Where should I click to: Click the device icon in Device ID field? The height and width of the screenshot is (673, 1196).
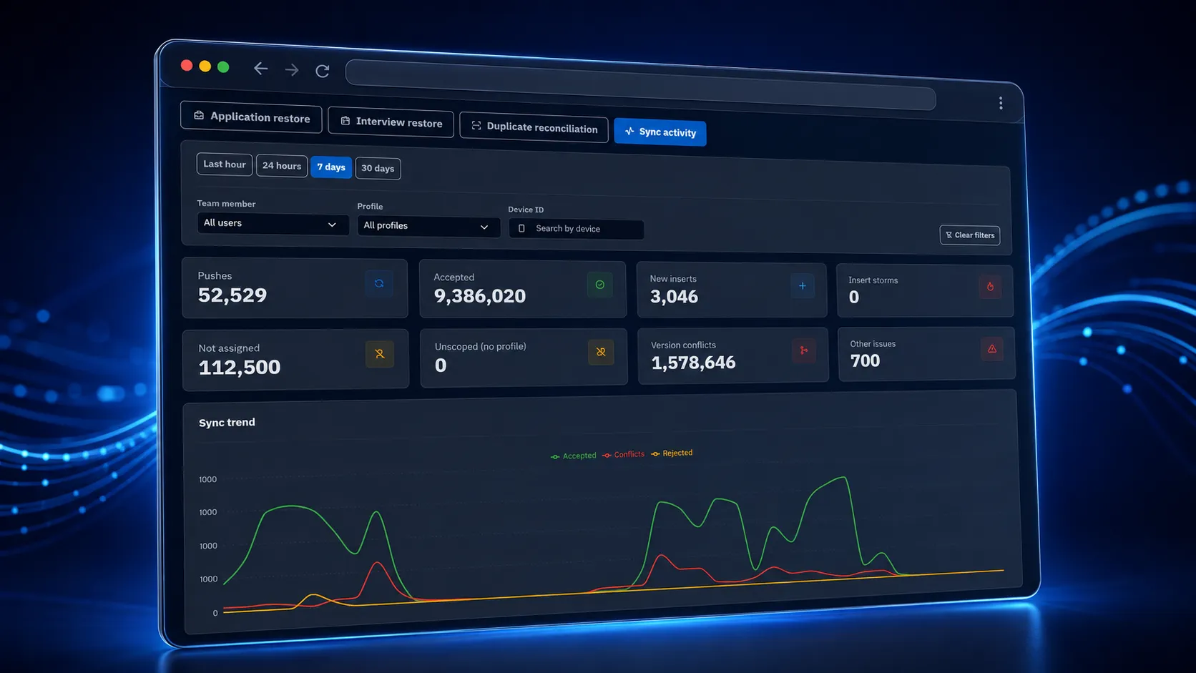click(521, 228)
